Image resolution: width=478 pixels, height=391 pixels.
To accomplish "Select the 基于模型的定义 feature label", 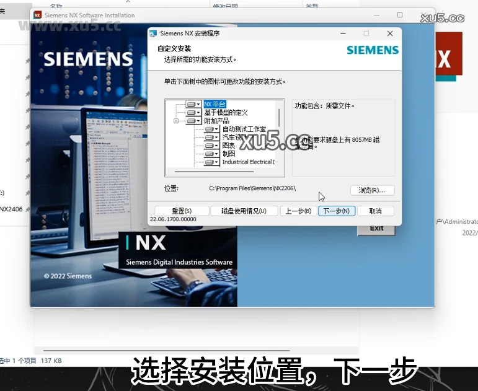I will [226, 112].
